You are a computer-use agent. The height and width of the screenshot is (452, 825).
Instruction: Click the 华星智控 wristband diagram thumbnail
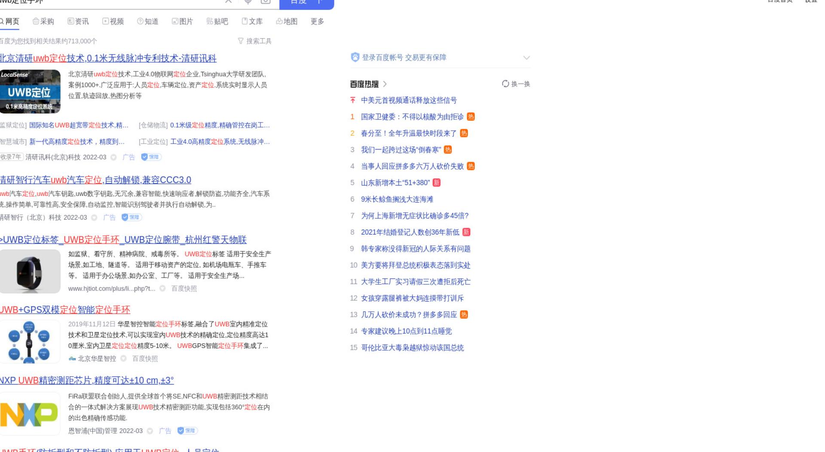[x=30, y=342]
